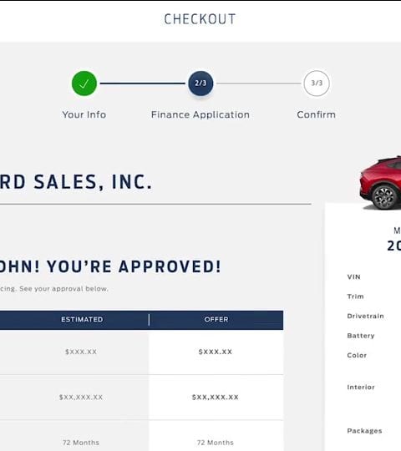Click the offer $XXX.XX payment cell
Screen dimensions: 401x451
216,352
